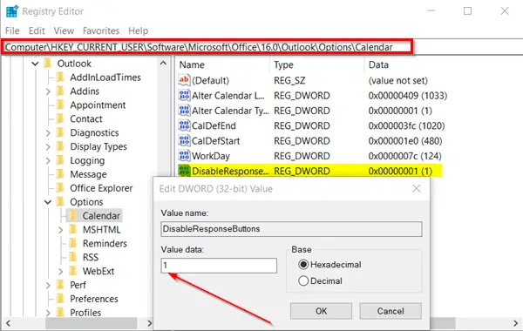The height and width of the screenshot is (331, 523).
Task: Select the Profiles tree item
Action: (85, 313)
